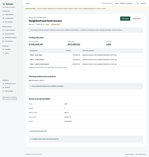
Task: Click the $55,000.00 unallocated value
Action: pos(74,44)
